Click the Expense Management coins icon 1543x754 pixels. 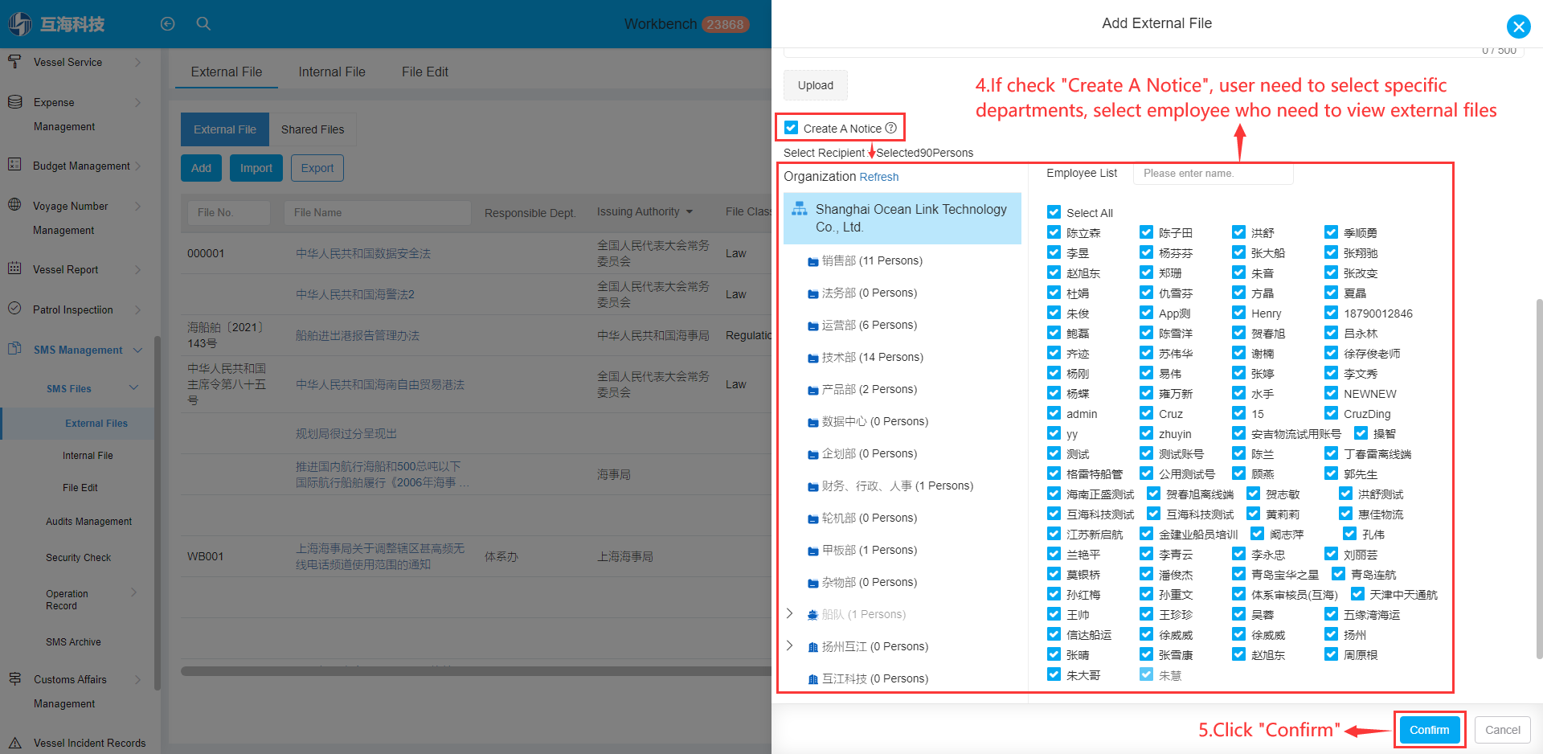(x=14, y=102)
